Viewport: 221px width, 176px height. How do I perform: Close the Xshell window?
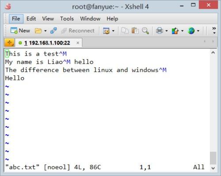[x=208, y=5]
